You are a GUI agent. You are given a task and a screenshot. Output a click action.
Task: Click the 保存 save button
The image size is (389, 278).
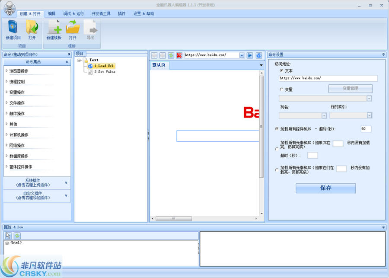pos(325,188)
